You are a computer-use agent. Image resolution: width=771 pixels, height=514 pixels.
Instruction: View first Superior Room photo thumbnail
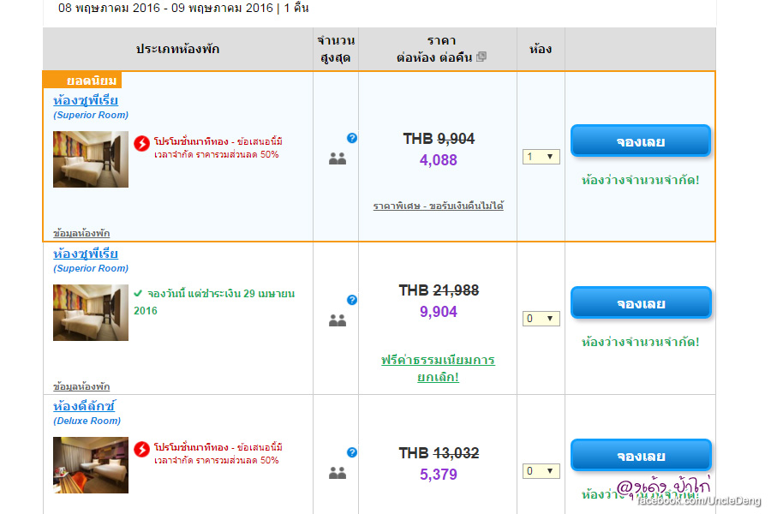coord(91,159)
